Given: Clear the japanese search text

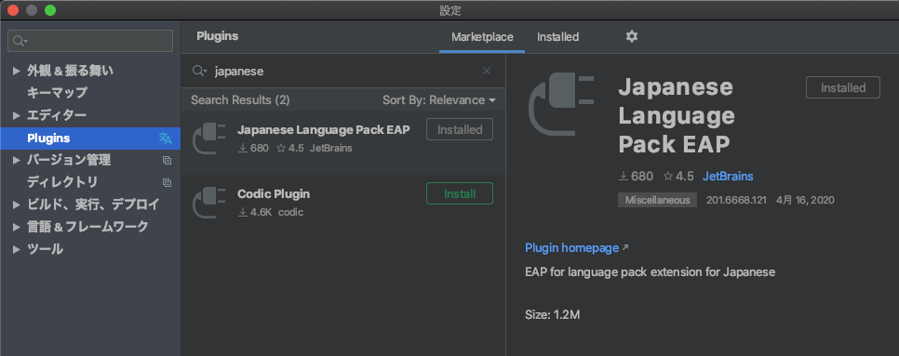Looking at the screenshot, I should (x=487, y=71).
